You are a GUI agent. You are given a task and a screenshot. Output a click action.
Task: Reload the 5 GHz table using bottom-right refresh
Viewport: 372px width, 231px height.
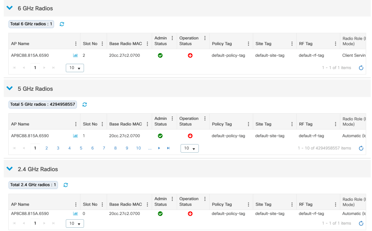[x=361, y=148]
